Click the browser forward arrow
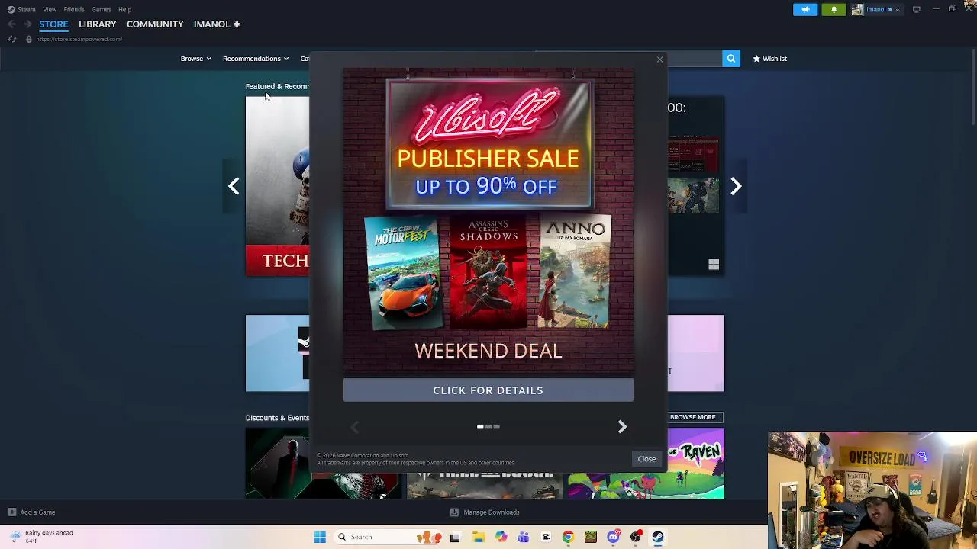The height and width of the screenshot is (549, 977). (x=27, y=24)
